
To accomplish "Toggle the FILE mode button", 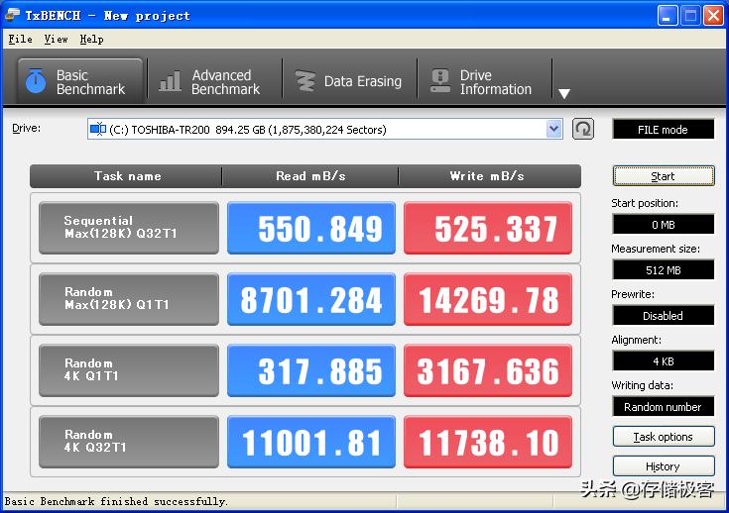I will pyautogui.click(x=663, y=129).
